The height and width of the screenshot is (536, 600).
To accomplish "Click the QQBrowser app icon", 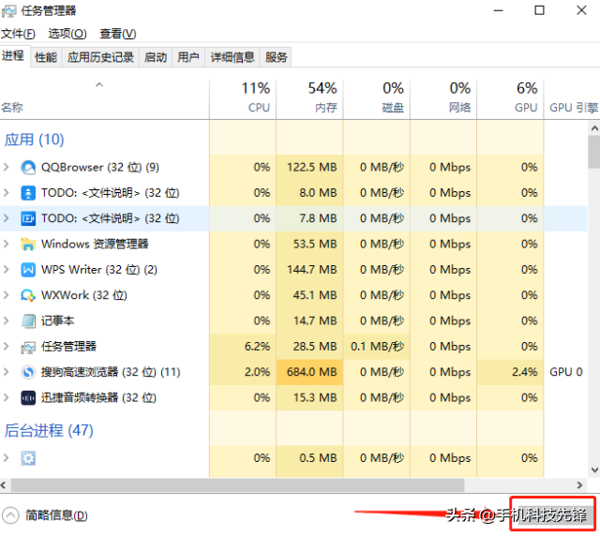I will click(x=28, y=167).
